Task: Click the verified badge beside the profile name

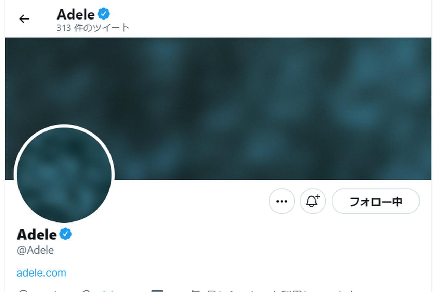Action: point(65,234)
